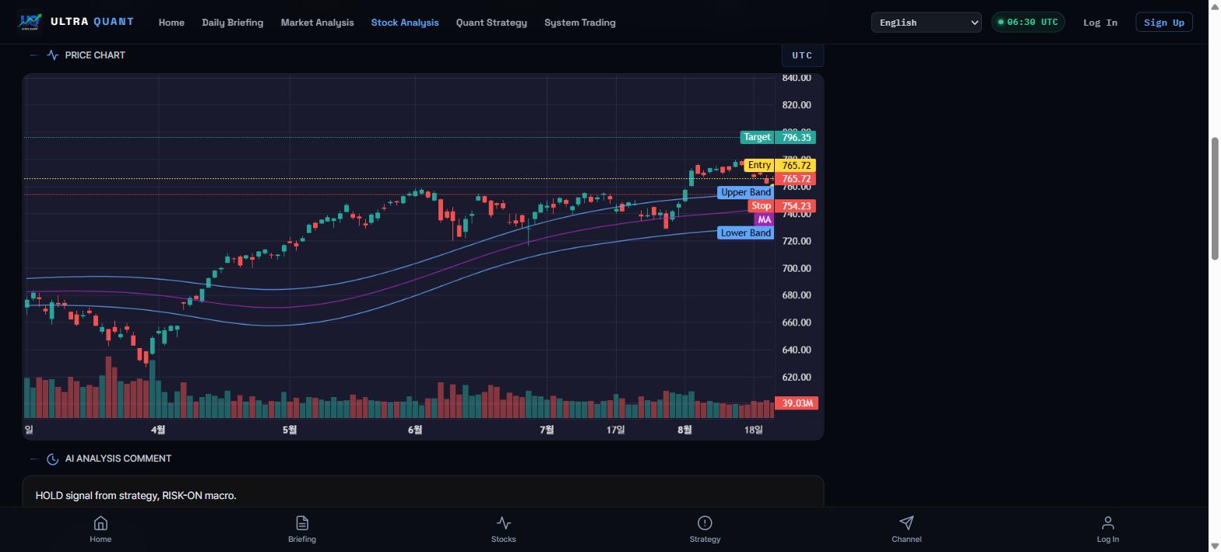
Task: Navigate to System Trading
Action: click(580, 23)
